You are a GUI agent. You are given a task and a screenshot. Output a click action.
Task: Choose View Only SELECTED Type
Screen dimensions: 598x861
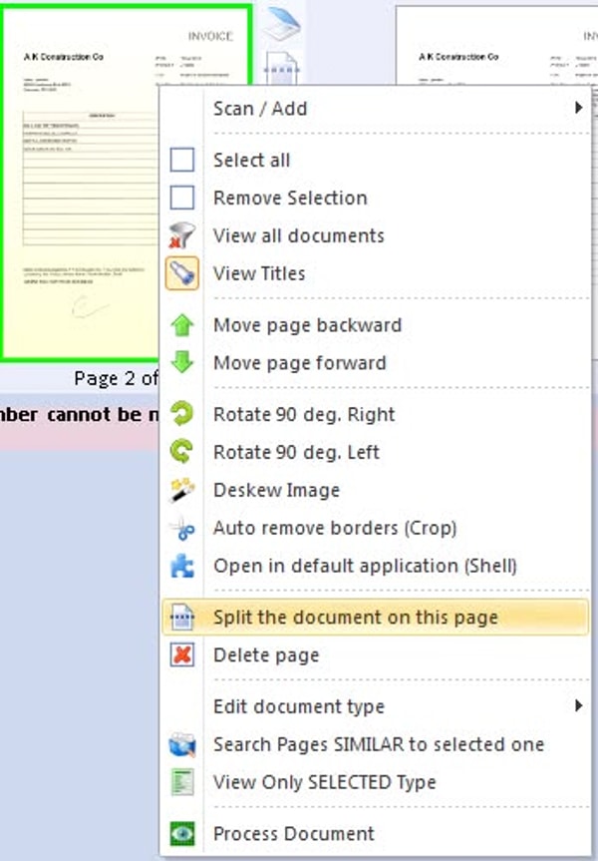(376, 782)
